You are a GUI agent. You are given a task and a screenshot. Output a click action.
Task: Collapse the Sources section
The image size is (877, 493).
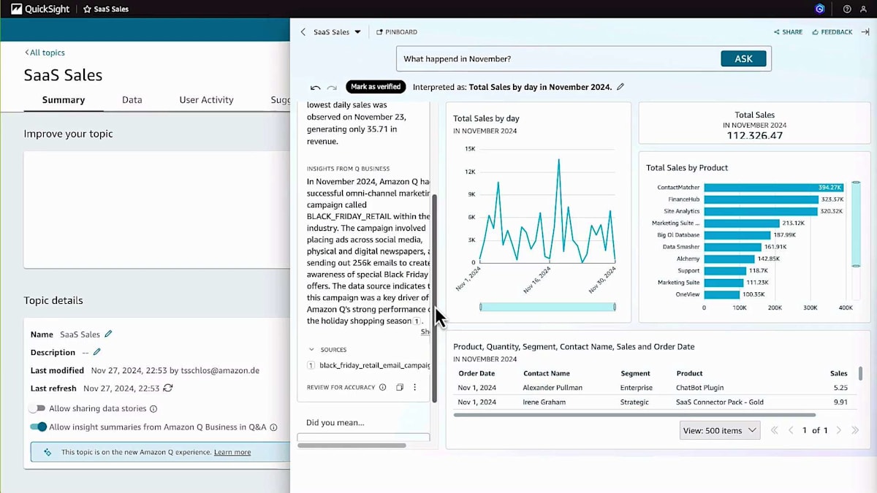312,350
